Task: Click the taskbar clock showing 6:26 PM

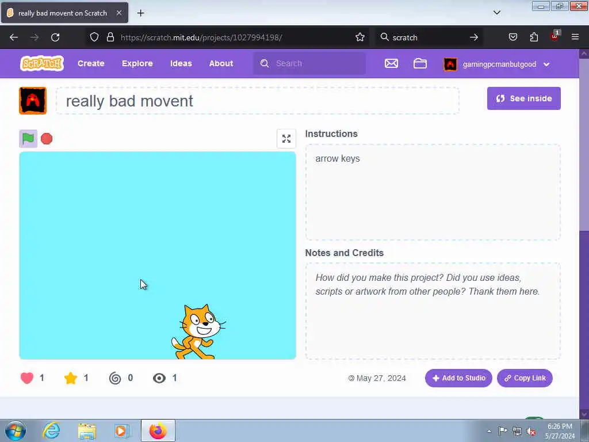Action: click(560, 431)
